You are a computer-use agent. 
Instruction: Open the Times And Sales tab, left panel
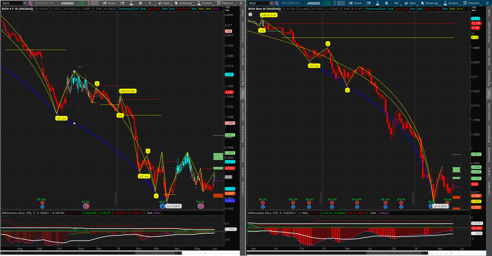[243, 32]
